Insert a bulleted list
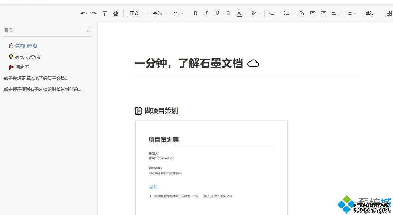393x215 pixels. pos(287,13)
